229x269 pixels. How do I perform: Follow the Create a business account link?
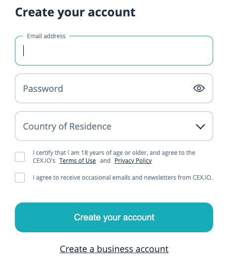[114, 249]
